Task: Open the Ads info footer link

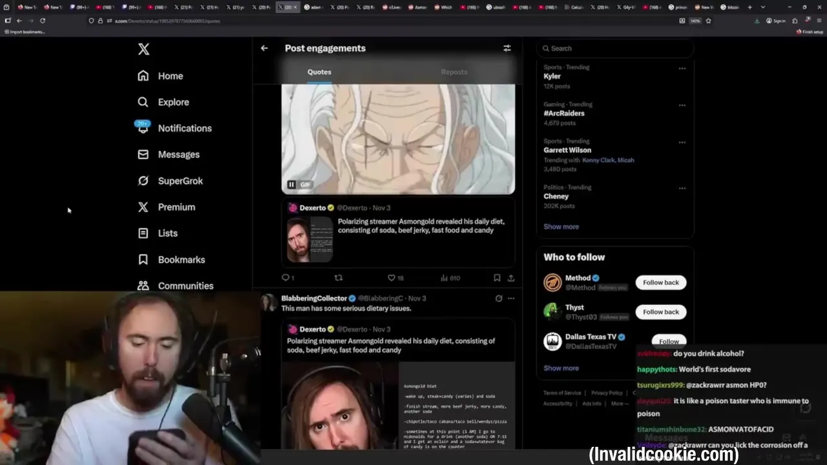Action: click(592, 404)
